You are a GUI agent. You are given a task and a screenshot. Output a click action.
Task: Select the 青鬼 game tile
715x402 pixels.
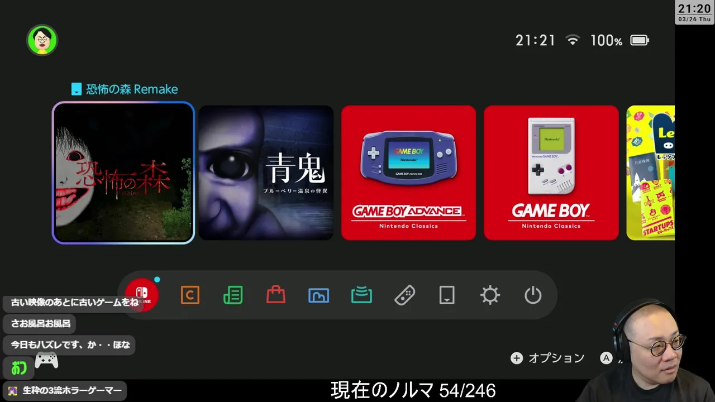click(x=266, y=173)
